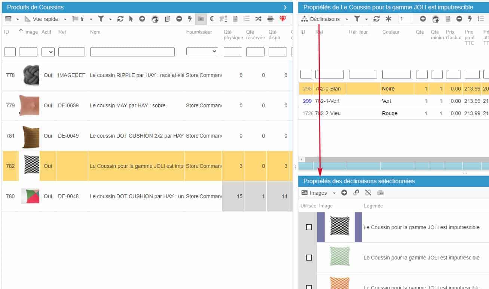Tick Utilisée checkbox for green cushion image
The height and width of the screenshot is (289, 489).
coord(309,258)
